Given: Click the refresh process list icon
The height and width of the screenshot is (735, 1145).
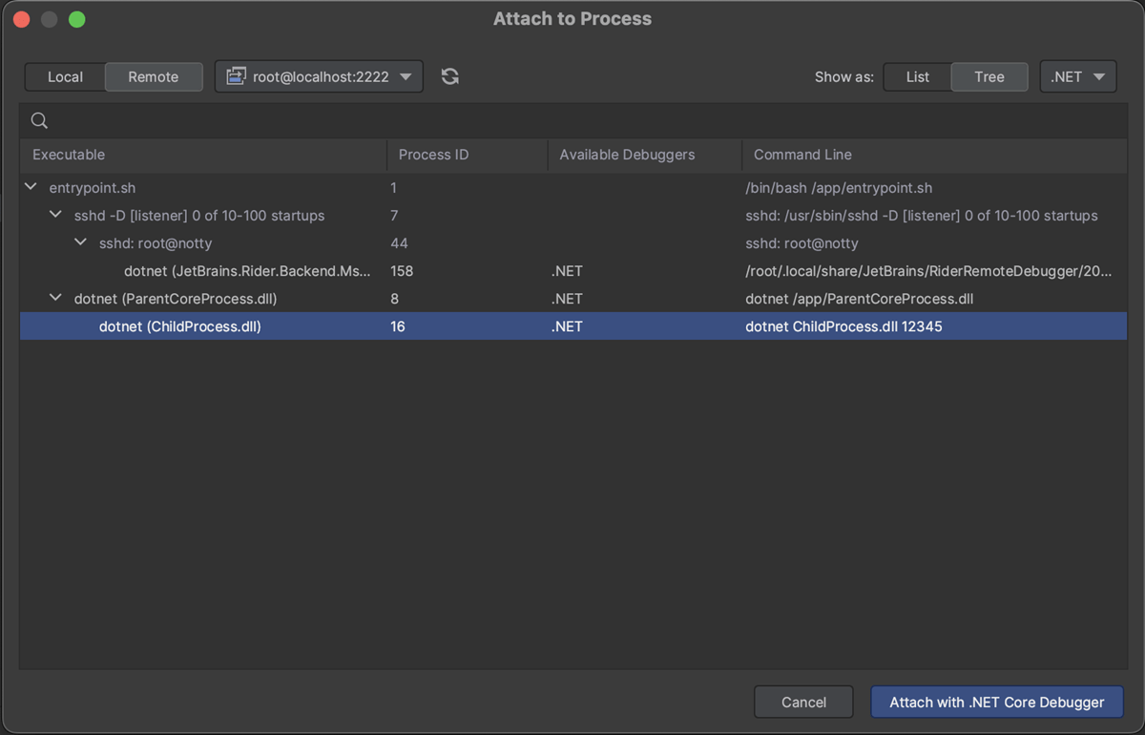Looking at the screenshot, I should tap(450, 76).
